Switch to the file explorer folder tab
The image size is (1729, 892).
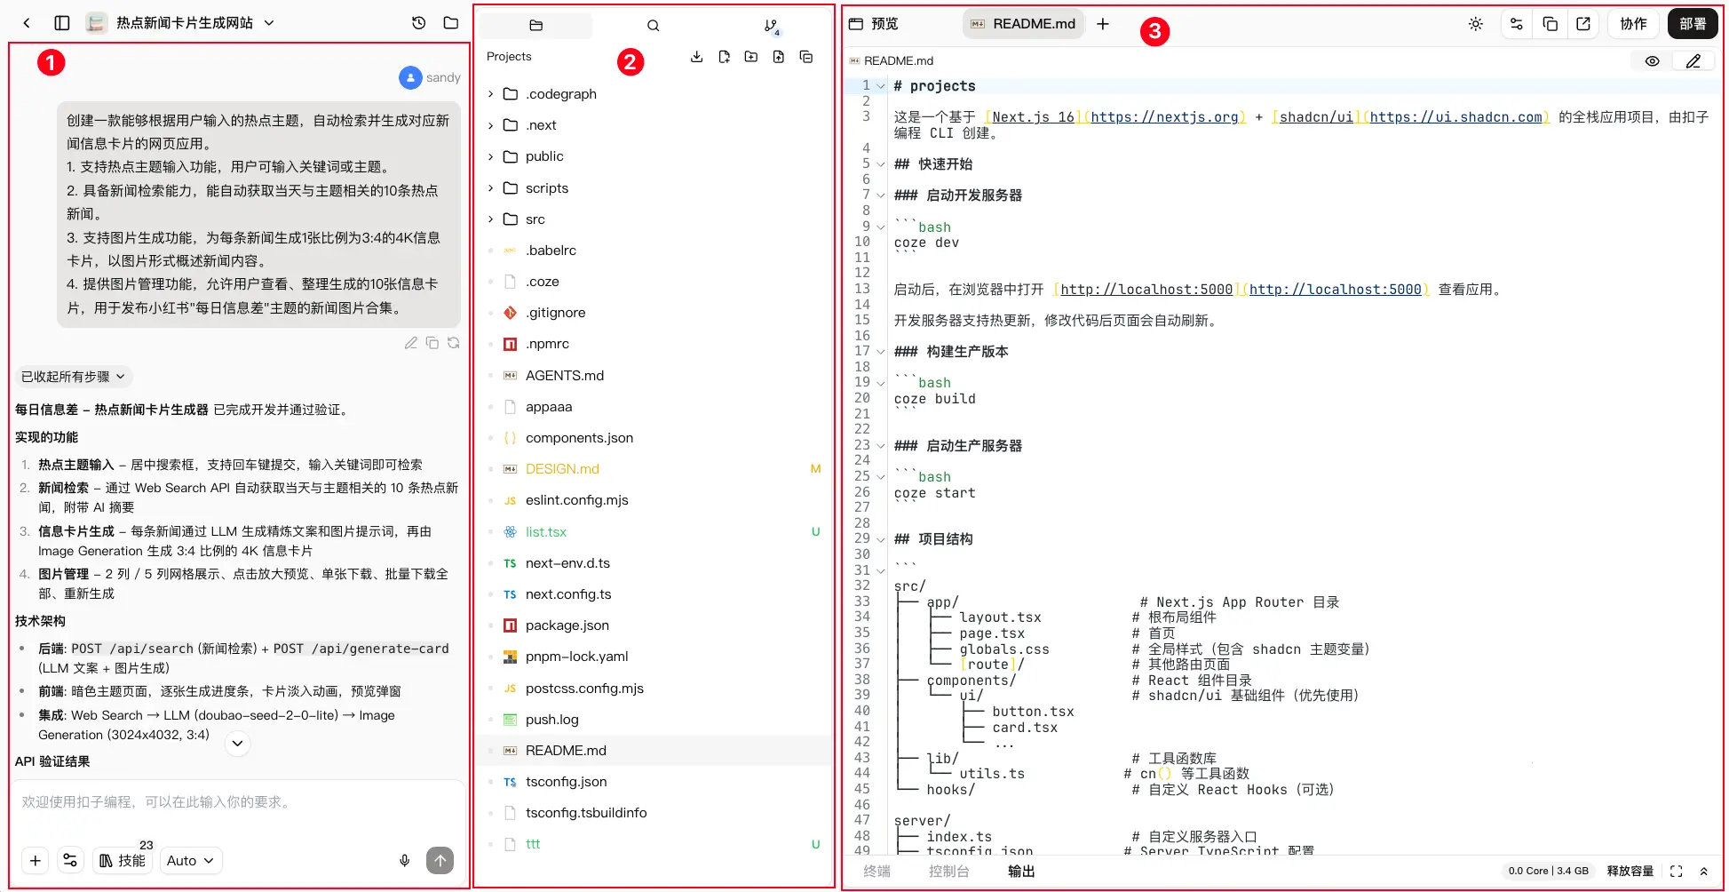pyautogui.click(x=535, y=26)
